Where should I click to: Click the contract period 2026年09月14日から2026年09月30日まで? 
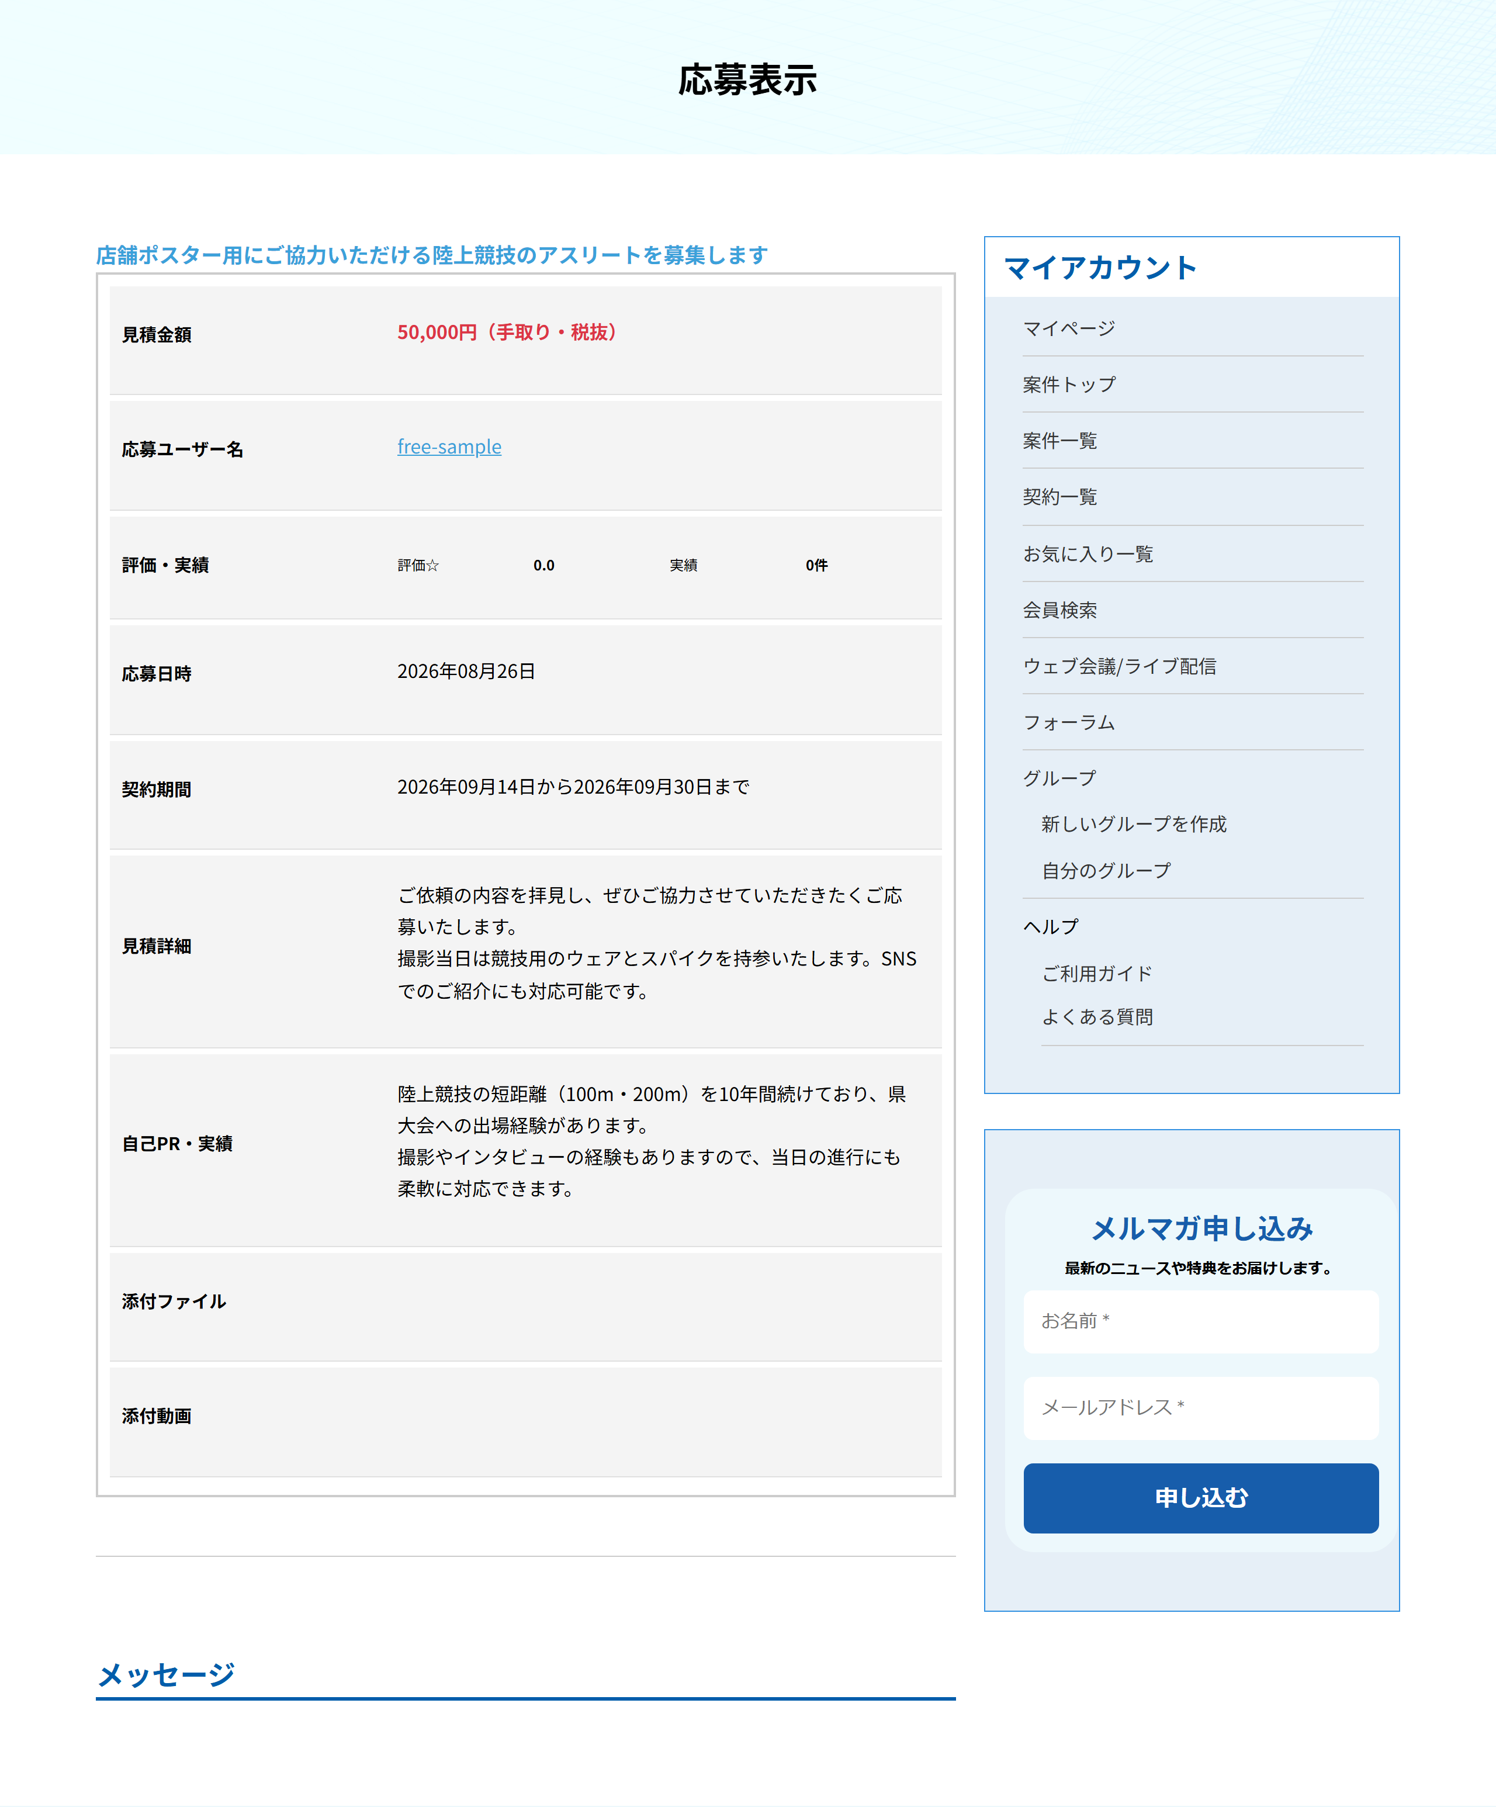[x=573, y=787]
